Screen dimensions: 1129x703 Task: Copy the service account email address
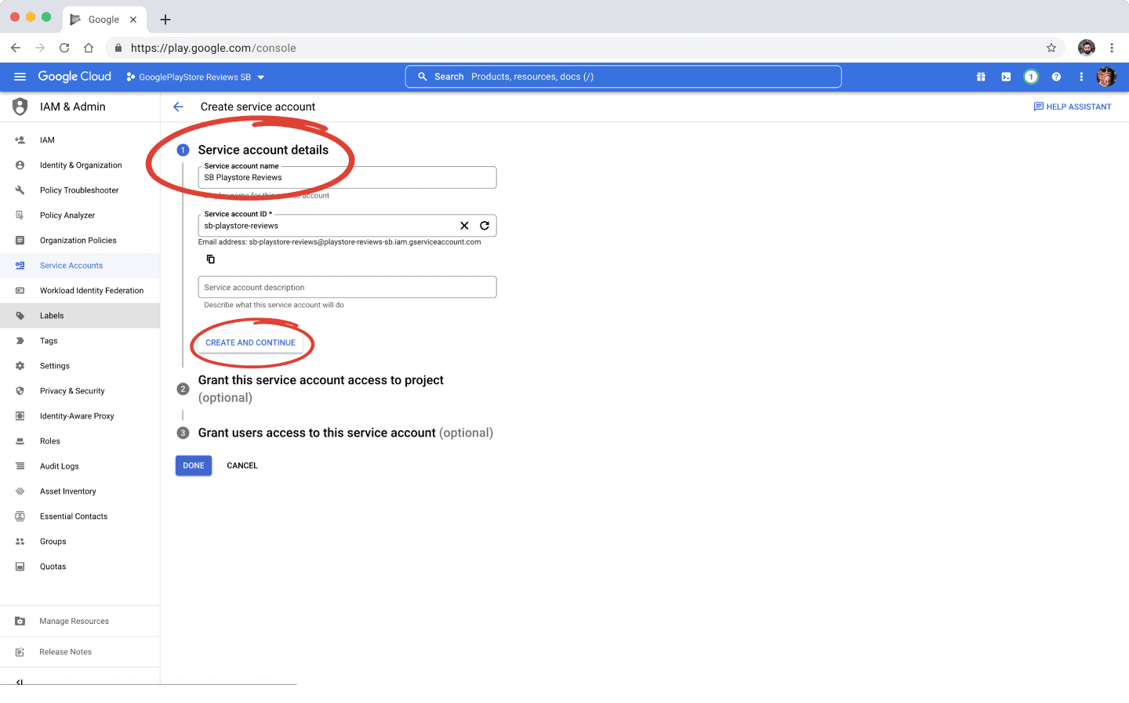coord(210,259)
